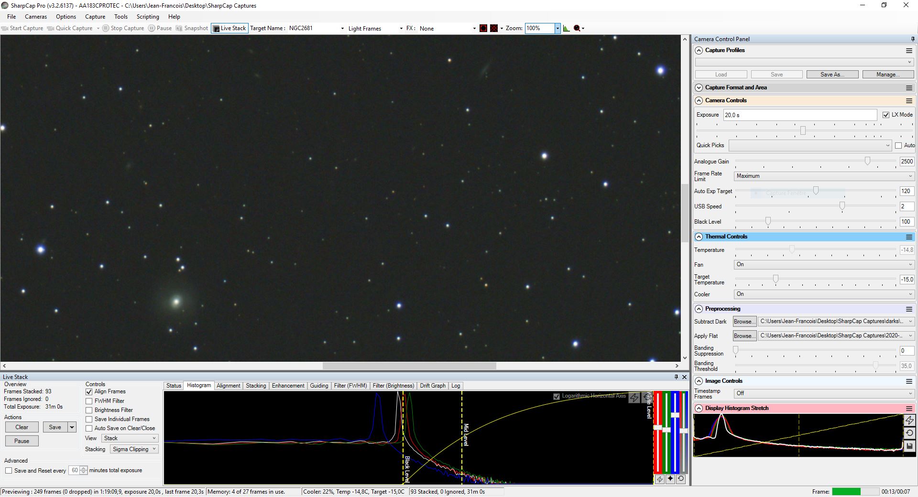Image resolution: width=918 pixels, height=497 pixels.
Task: Click the lightning auto colour balance icon below the RGB sliders
Action: 659,479
